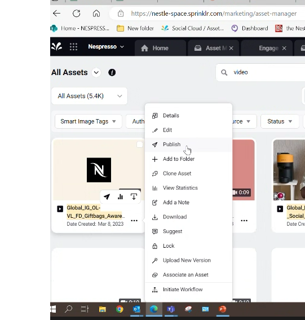Image resolution: width=305 pixels, height=320 pixels.
Task: Open the Sprinklr app launcher grid
Action: [73, 47]
